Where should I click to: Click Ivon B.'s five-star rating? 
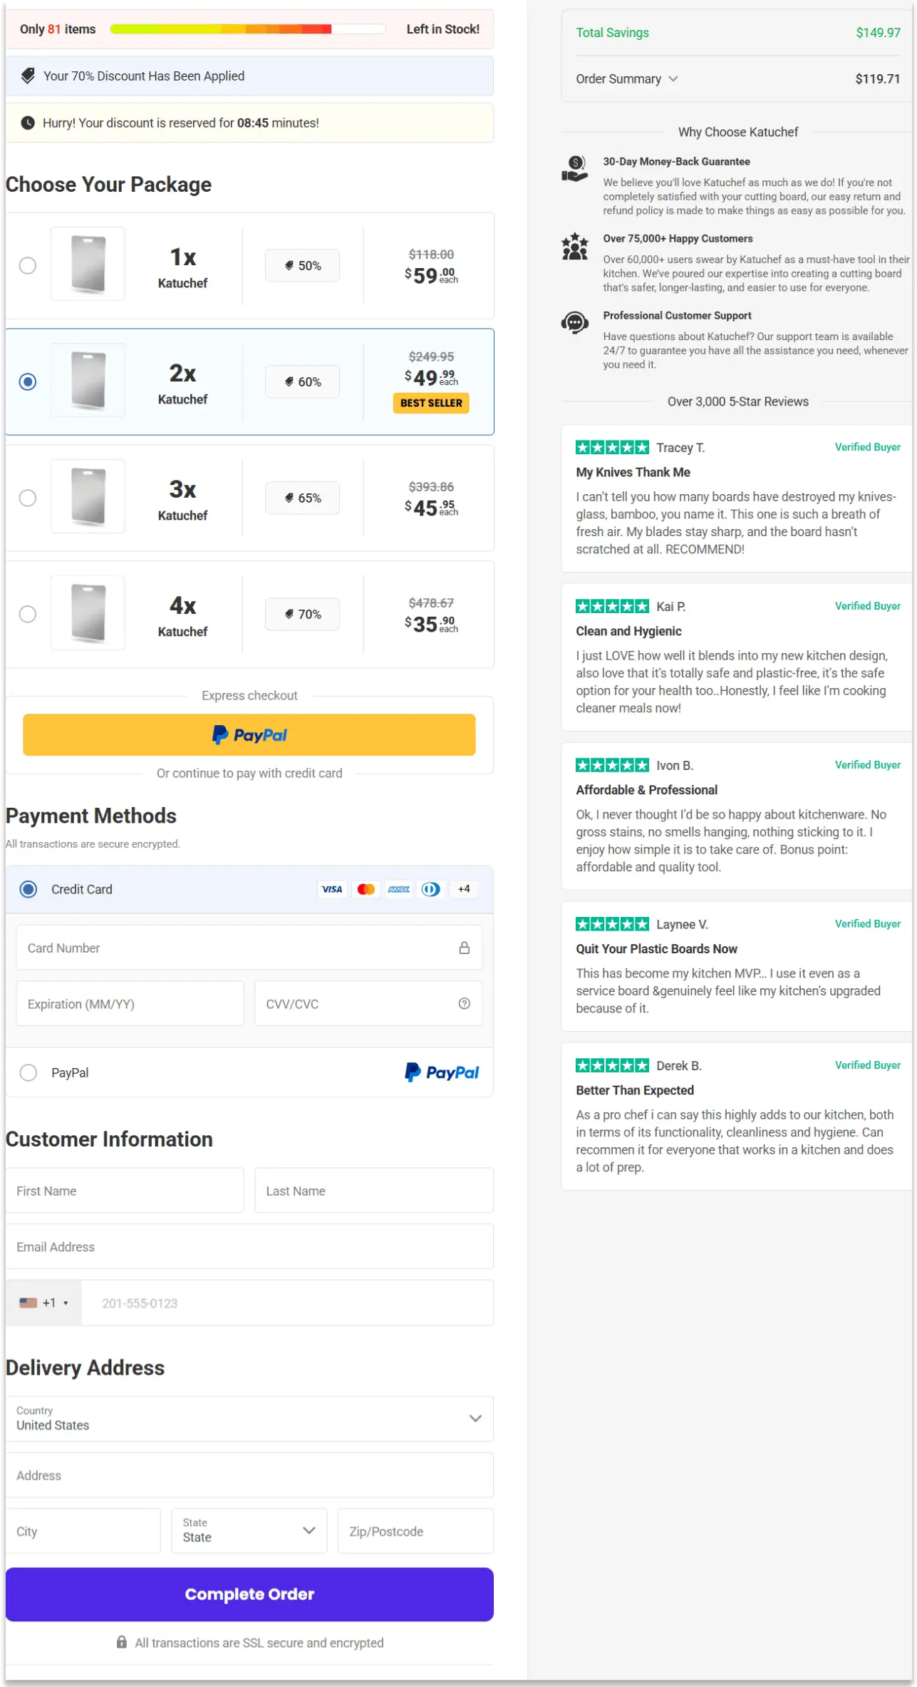pyautogui.click(x=612, y=765)
